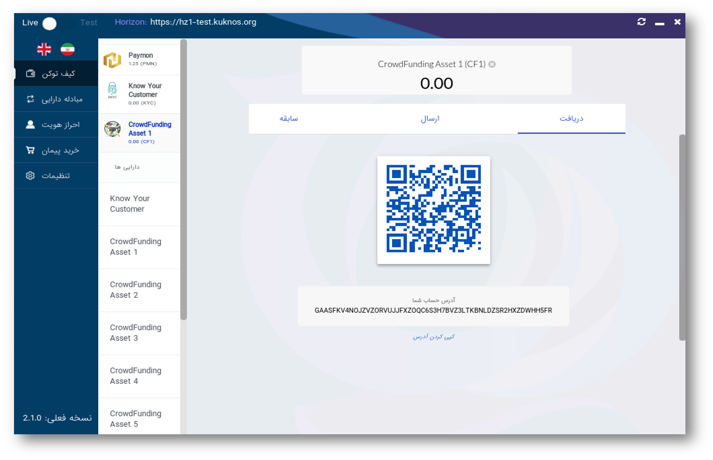
Task: Select Paymon 1.25 (PMN) wallet entry
Action: point(139,59)
